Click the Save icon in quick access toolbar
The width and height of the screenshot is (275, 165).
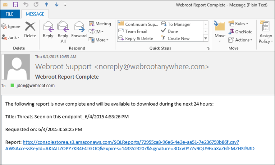[16, 5]
